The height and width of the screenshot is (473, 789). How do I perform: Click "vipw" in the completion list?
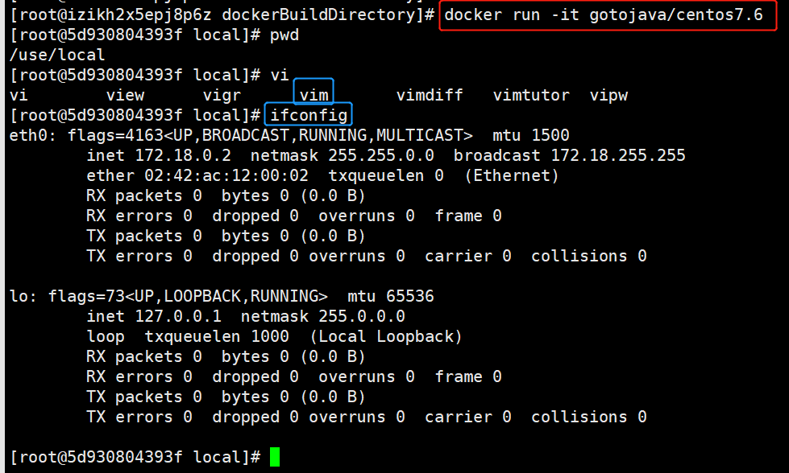(x=608, y=96)
